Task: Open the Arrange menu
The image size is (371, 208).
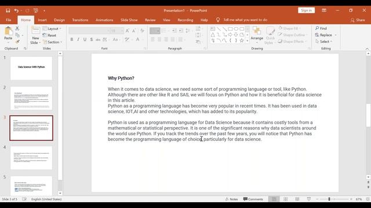Action: coord(257,35)
